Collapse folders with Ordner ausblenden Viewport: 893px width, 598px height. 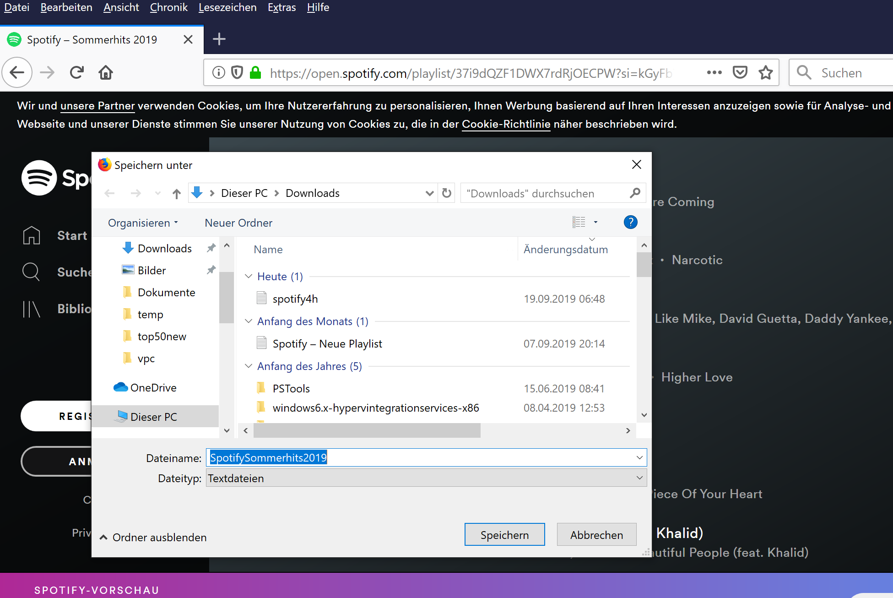(153, 537)
